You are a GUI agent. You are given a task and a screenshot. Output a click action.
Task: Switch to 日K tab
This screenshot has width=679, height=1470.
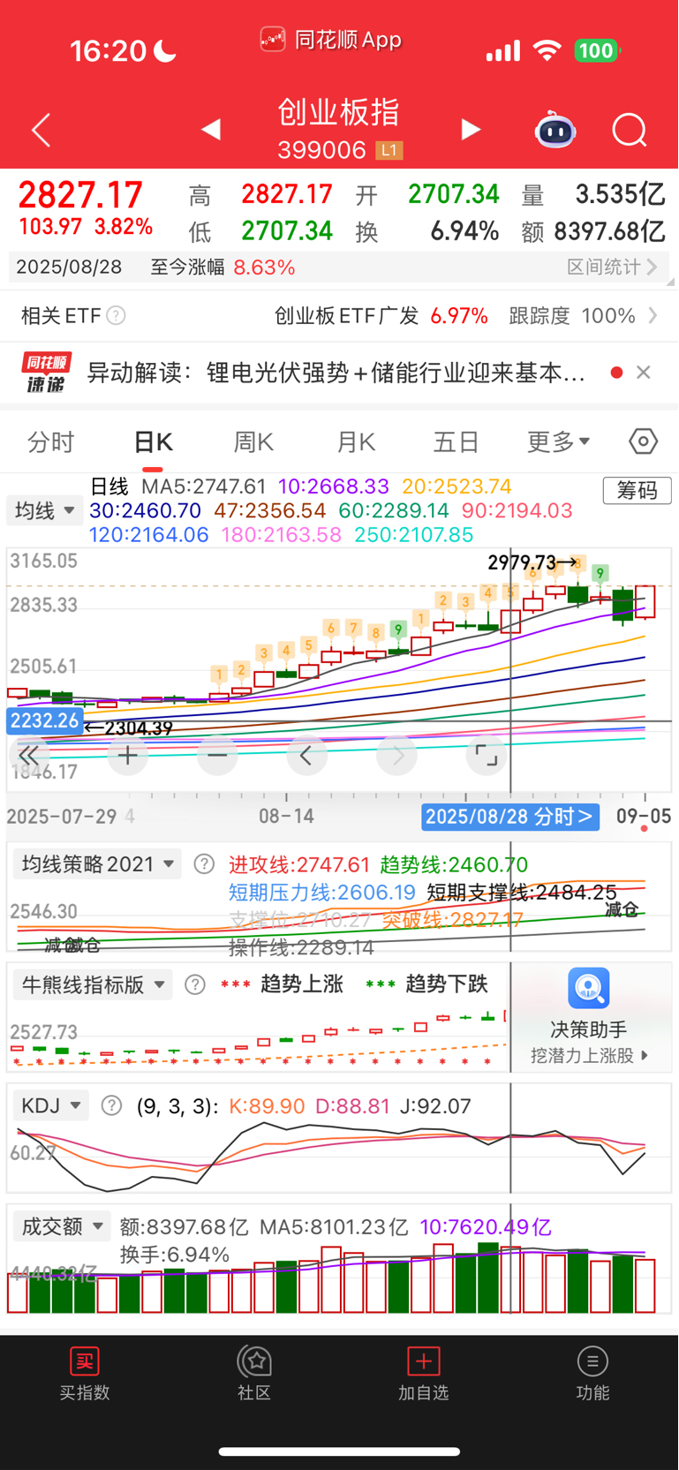click(x=154, y=441)
